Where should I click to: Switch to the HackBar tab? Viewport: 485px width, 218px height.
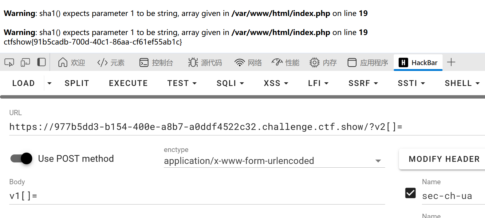coord(418,63)
